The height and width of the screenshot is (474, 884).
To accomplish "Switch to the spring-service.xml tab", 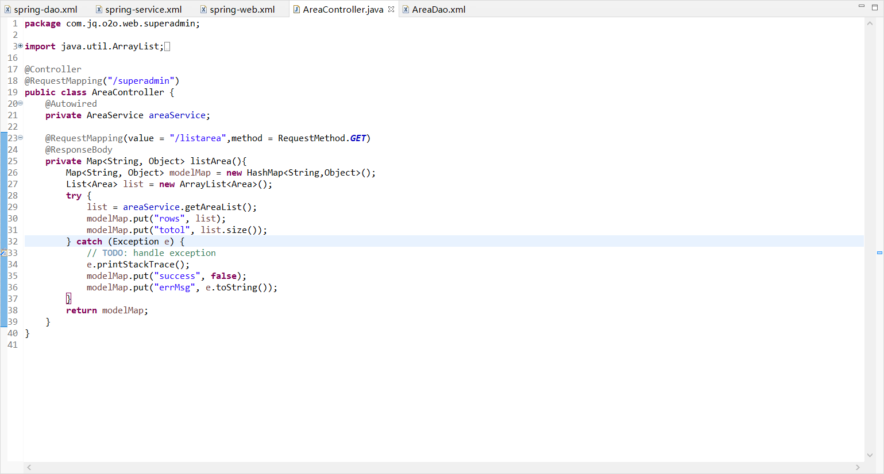I will coord(138,9).
